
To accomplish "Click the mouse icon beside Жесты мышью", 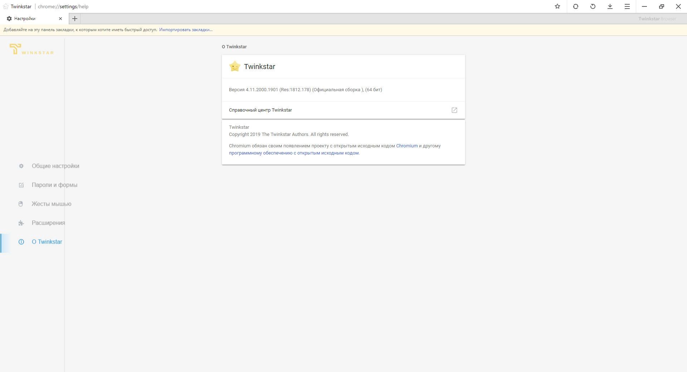I will pos(21,204).
